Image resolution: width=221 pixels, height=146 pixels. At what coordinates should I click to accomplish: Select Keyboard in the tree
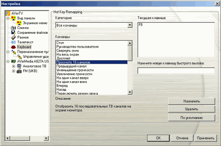click(x=24, y=47)
